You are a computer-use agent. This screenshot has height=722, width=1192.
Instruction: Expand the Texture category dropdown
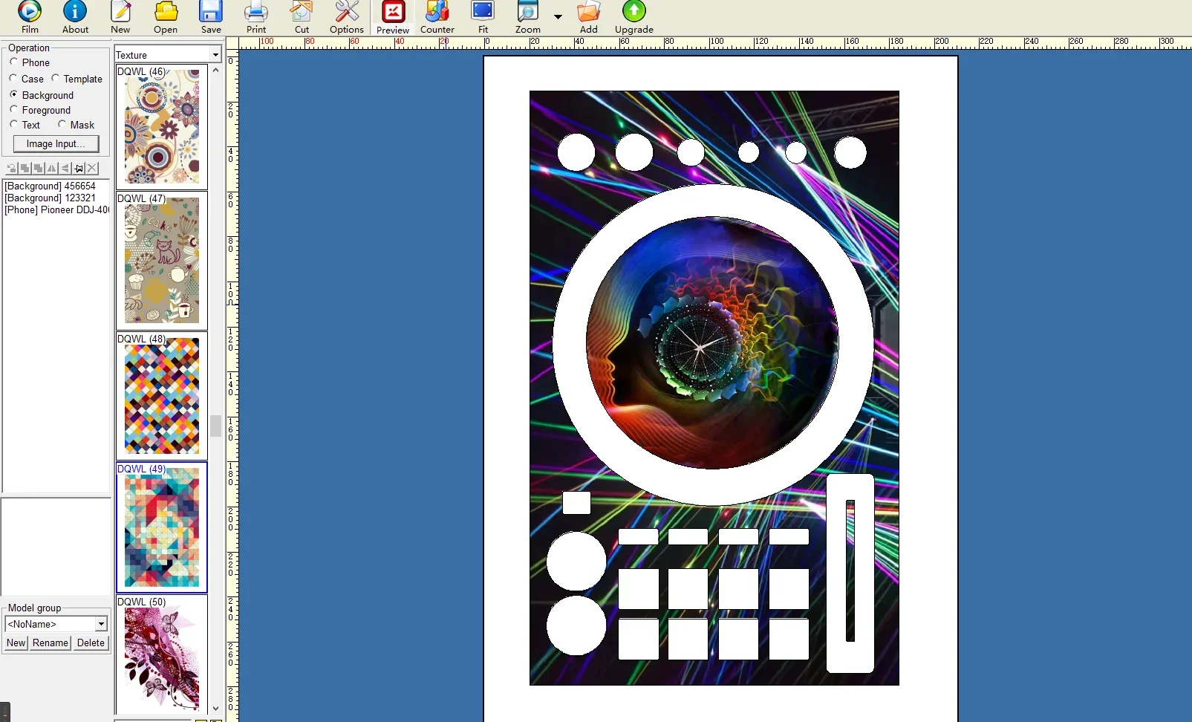pyautogui.click(x=215, y=55)
